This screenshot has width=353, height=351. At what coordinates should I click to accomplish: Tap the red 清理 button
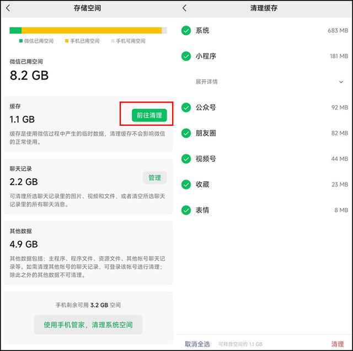[x=337, y=344]
